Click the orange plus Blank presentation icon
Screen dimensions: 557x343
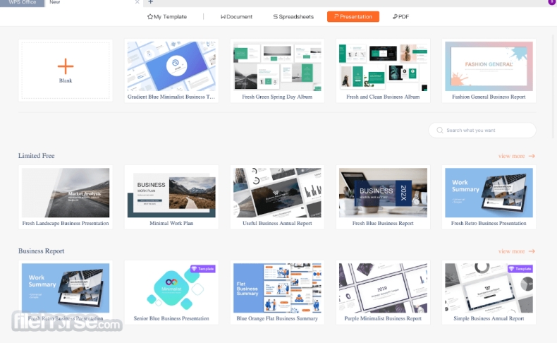tap(66, 66)
